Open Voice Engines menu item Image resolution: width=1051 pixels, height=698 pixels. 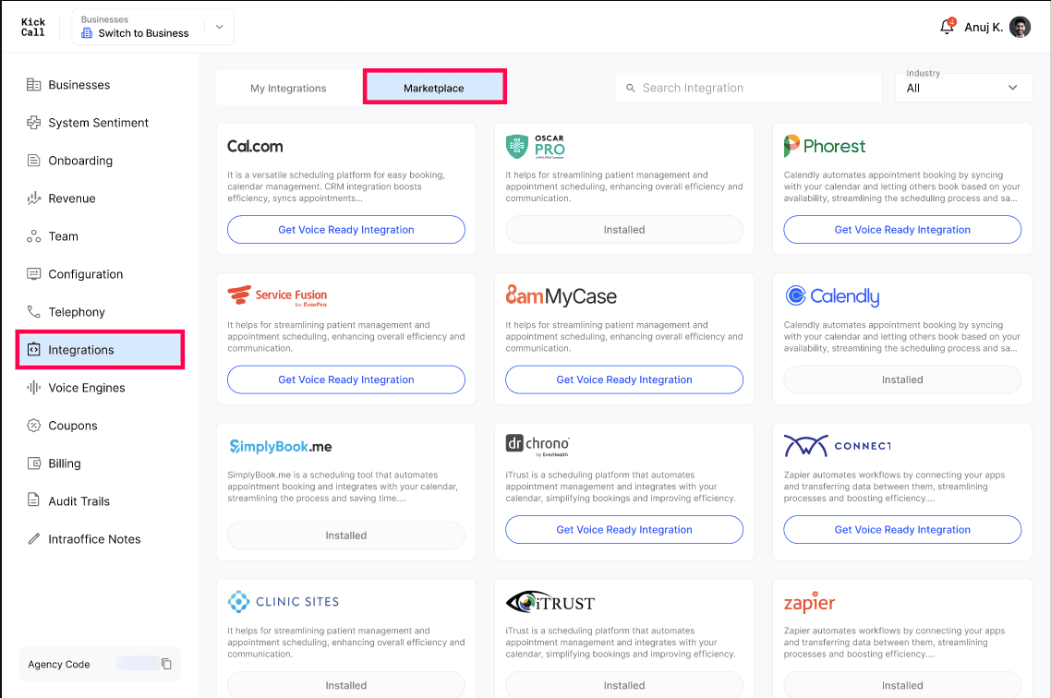[87, 388]
